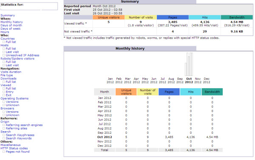Open Last visit under Hosts
The height and width of the screenshot is (160, 255).
[x=12, y=52]
